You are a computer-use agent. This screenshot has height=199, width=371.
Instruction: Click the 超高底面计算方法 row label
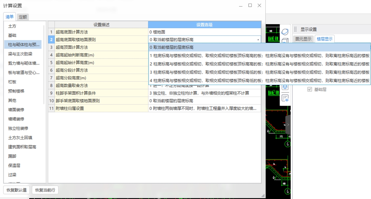tap(101, 32)
